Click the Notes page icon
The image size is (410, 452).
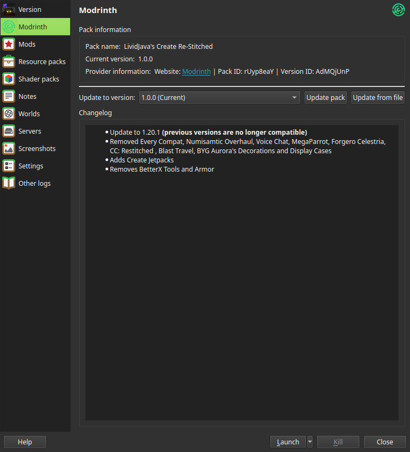[x=9, y=96]
